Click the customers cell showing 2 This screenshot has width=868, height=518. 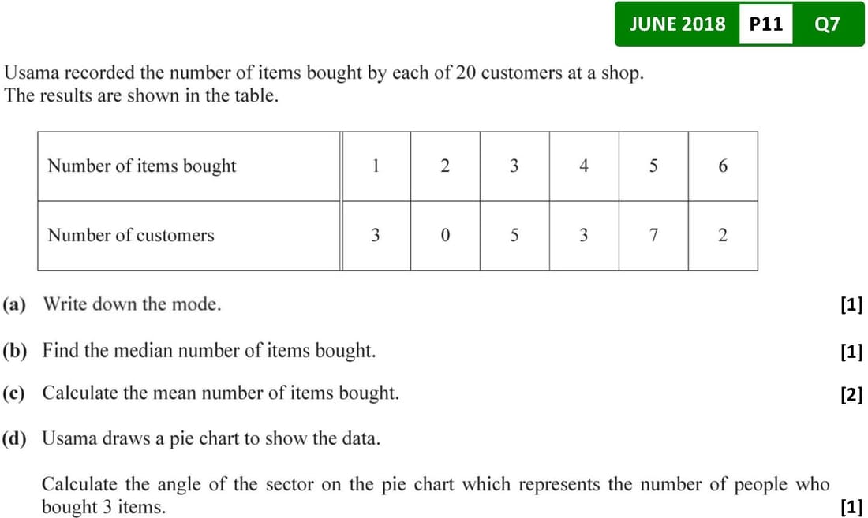pos(723,235)
